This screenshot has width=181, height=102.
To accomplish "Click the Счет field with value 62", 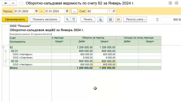I will [97, 11].
